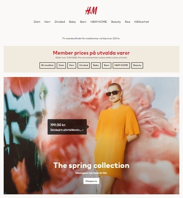The width and height of the screenshot is (183, 198).
Task: Select Baby in the top navigation
Action: [72, 22]
